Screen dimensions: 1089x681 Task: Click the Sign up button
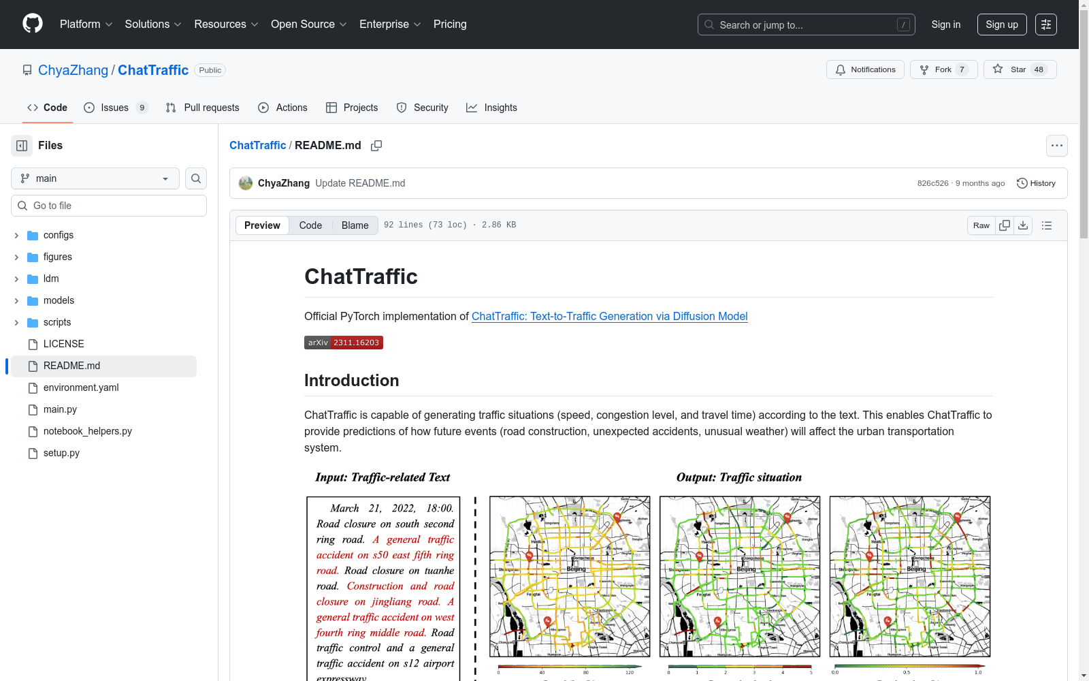[1002, 25]
